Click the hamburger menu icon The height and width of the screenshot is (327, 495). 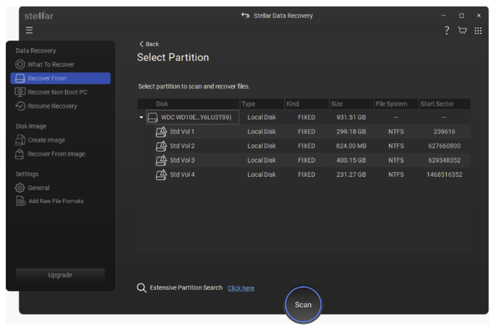pos(29,31)
